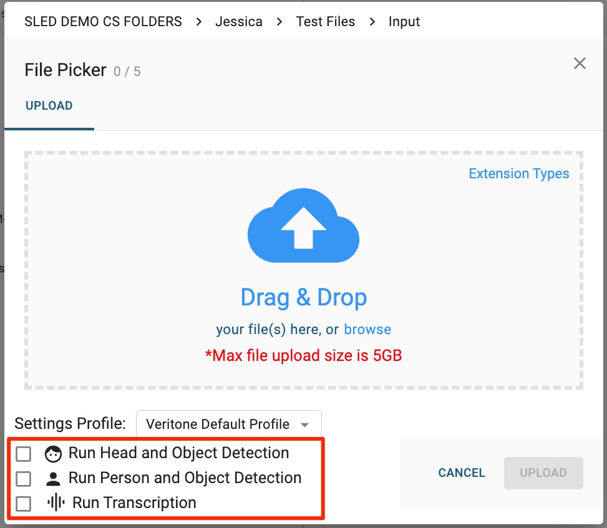Select the Input breadcrumb item

(x=404, y=22)
